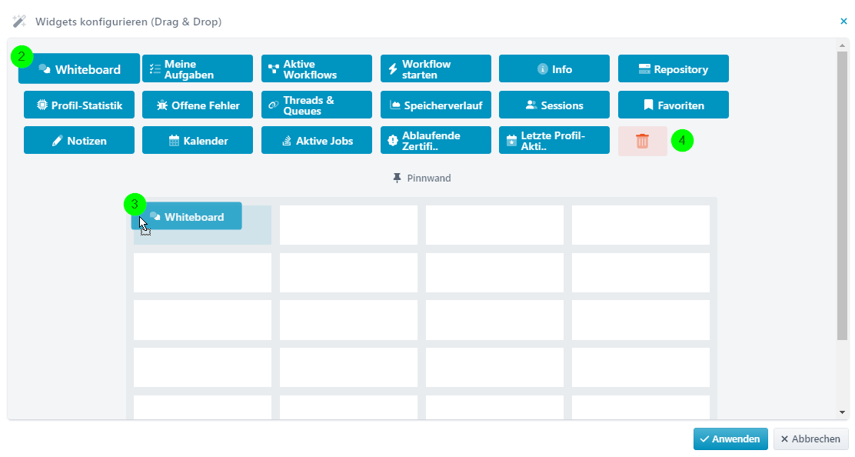
Task: Select the Meine Aufgaben widget
Action: pyautogui.click(x=198, y=68)
